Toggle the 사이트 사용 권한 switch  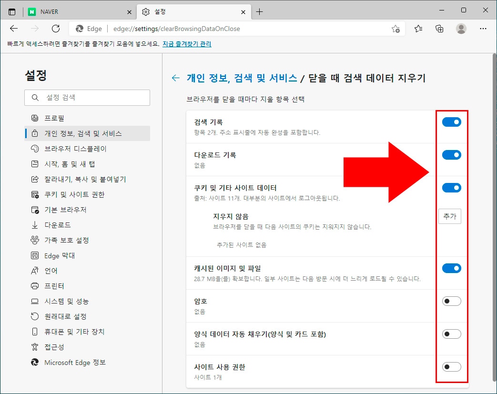click(x=451, y=367)
